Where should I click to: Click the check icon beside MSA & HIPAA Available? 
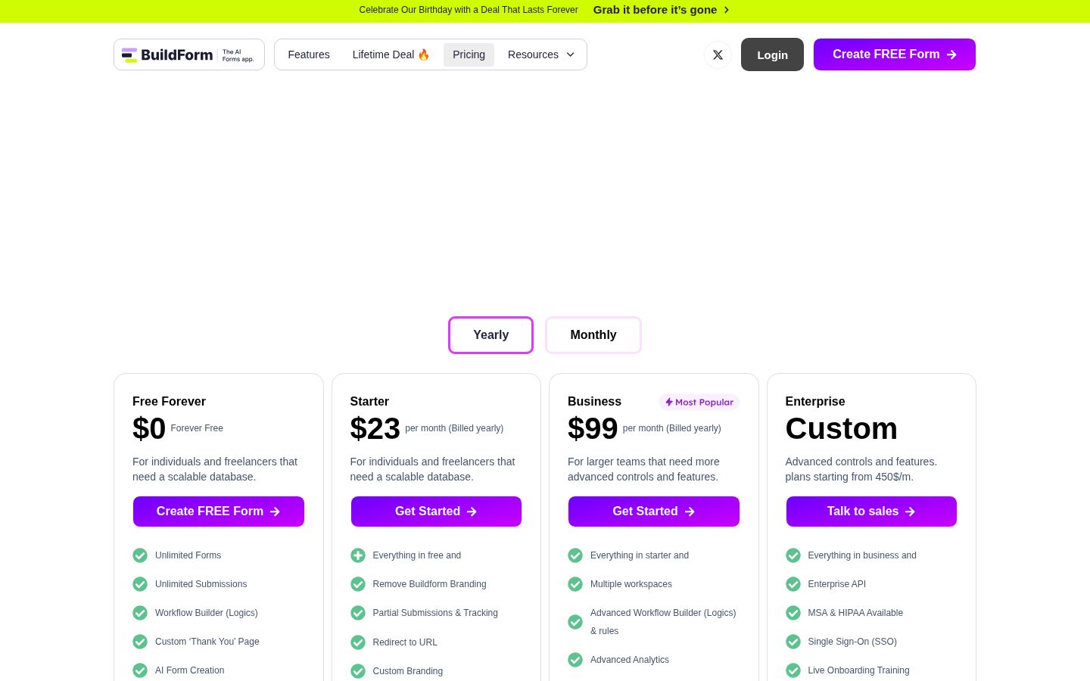793,613
